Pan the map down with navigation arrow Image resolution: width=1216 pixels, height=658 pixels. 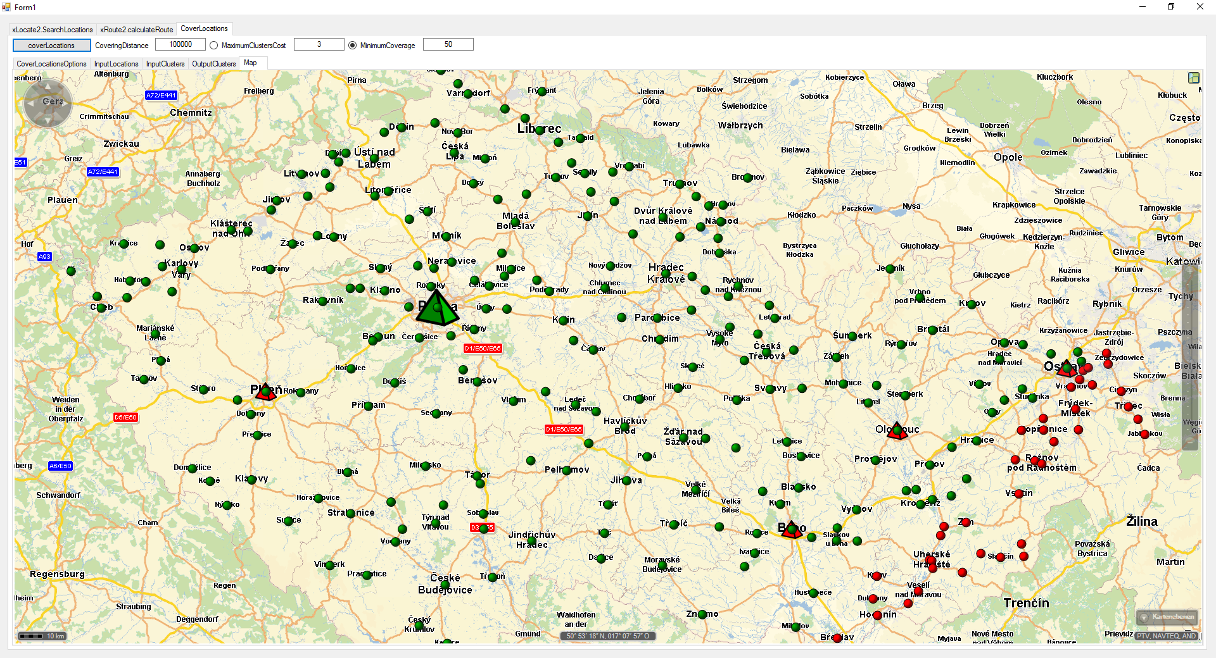point(47,120)
